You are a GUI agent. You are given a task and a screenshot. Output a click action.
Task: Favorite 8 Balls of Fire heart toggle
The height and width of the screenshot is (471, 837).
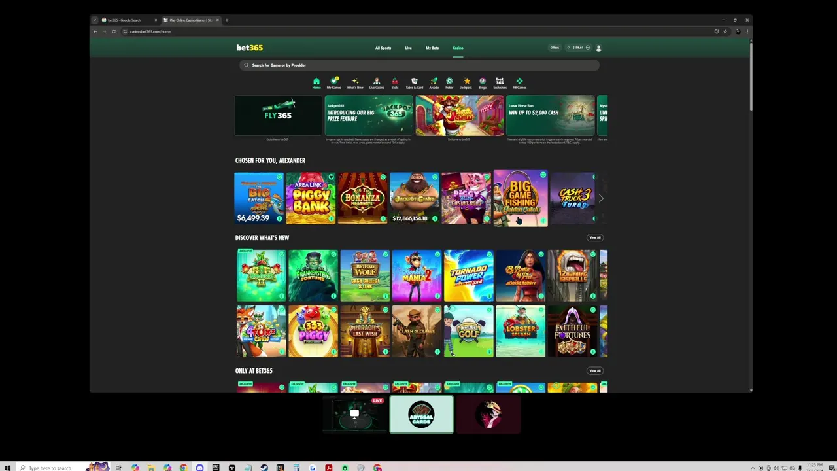(541, 254)
